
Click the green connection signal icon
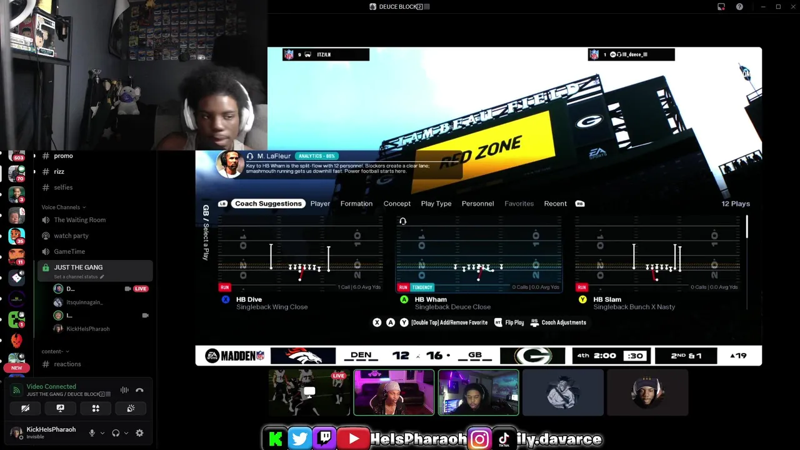click(x=16, y=390)
